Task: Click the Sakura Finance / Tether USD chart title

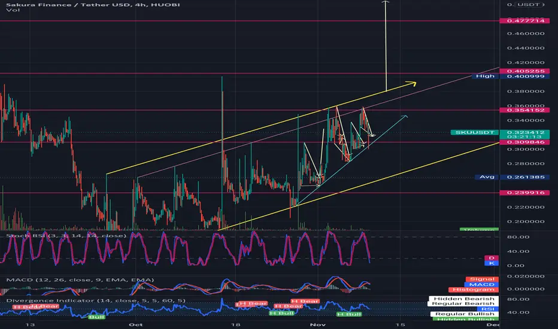Action: coord(93,5)
